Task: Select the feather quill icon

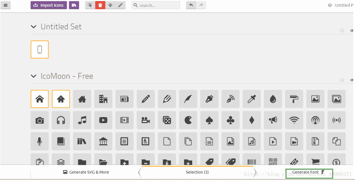Action: pos(188,99)
